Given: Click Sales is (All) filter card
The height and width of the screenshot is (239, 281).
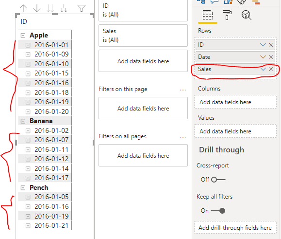Looking at the screenshot, I should [143, 36].
